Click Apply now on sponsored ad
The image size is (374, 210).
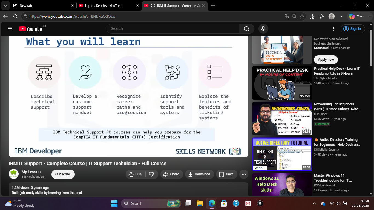326,60
